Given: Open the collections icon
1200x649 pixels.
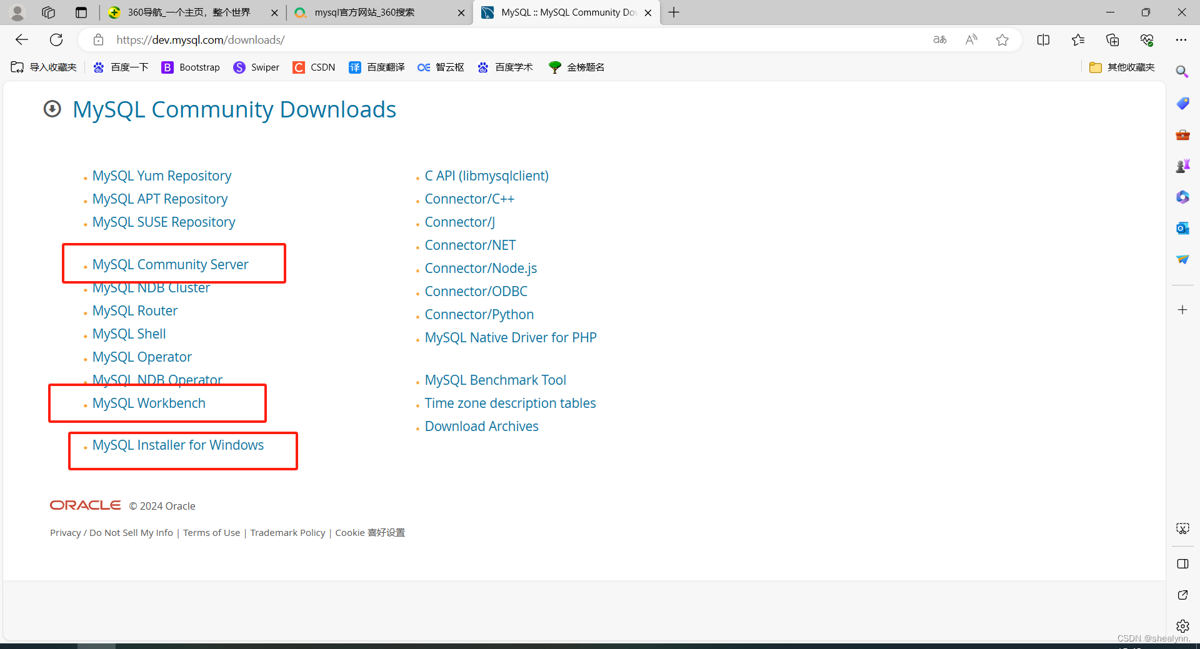Looking at the screenshot, I should 1112,40.
